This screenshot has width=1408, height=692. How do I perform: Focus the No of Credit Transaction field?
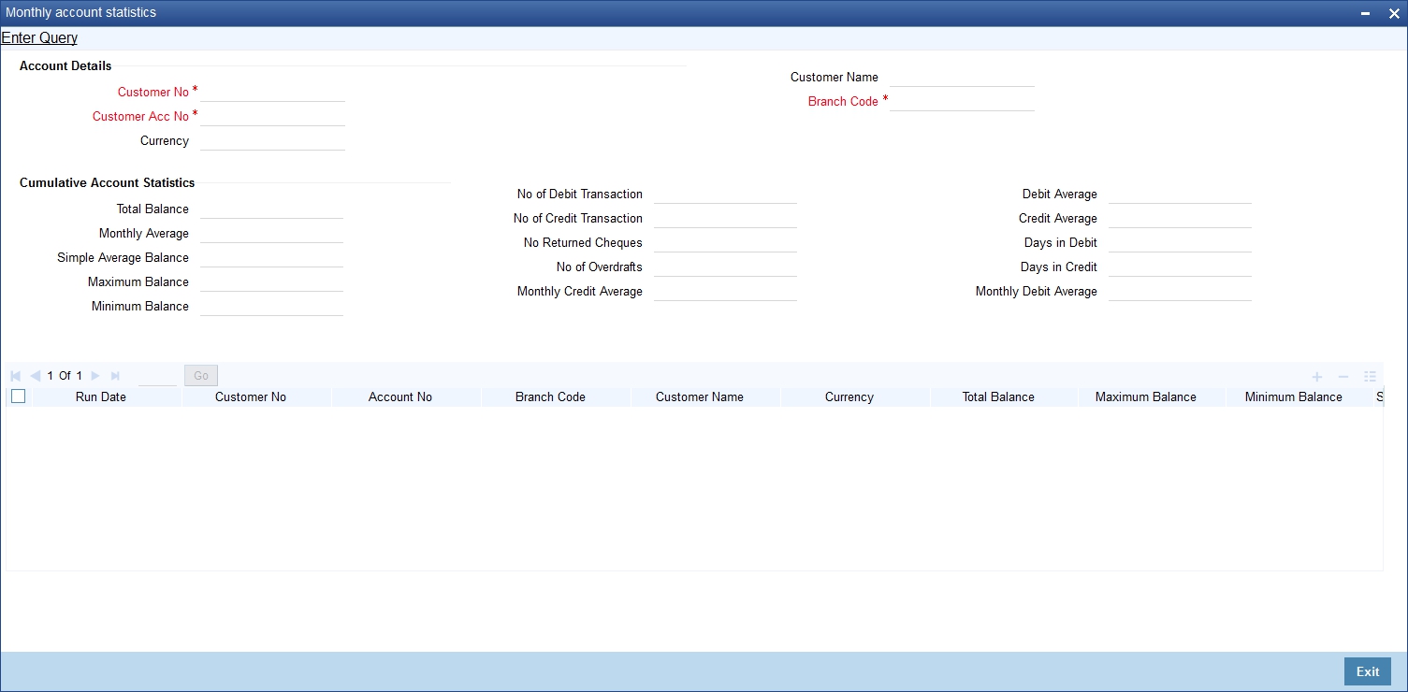725,218
